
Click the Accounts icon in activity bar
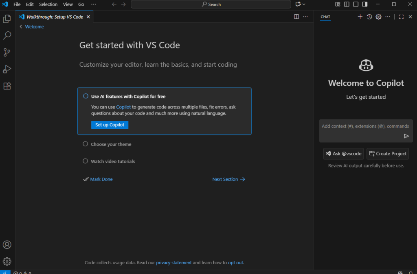point(7,245)
